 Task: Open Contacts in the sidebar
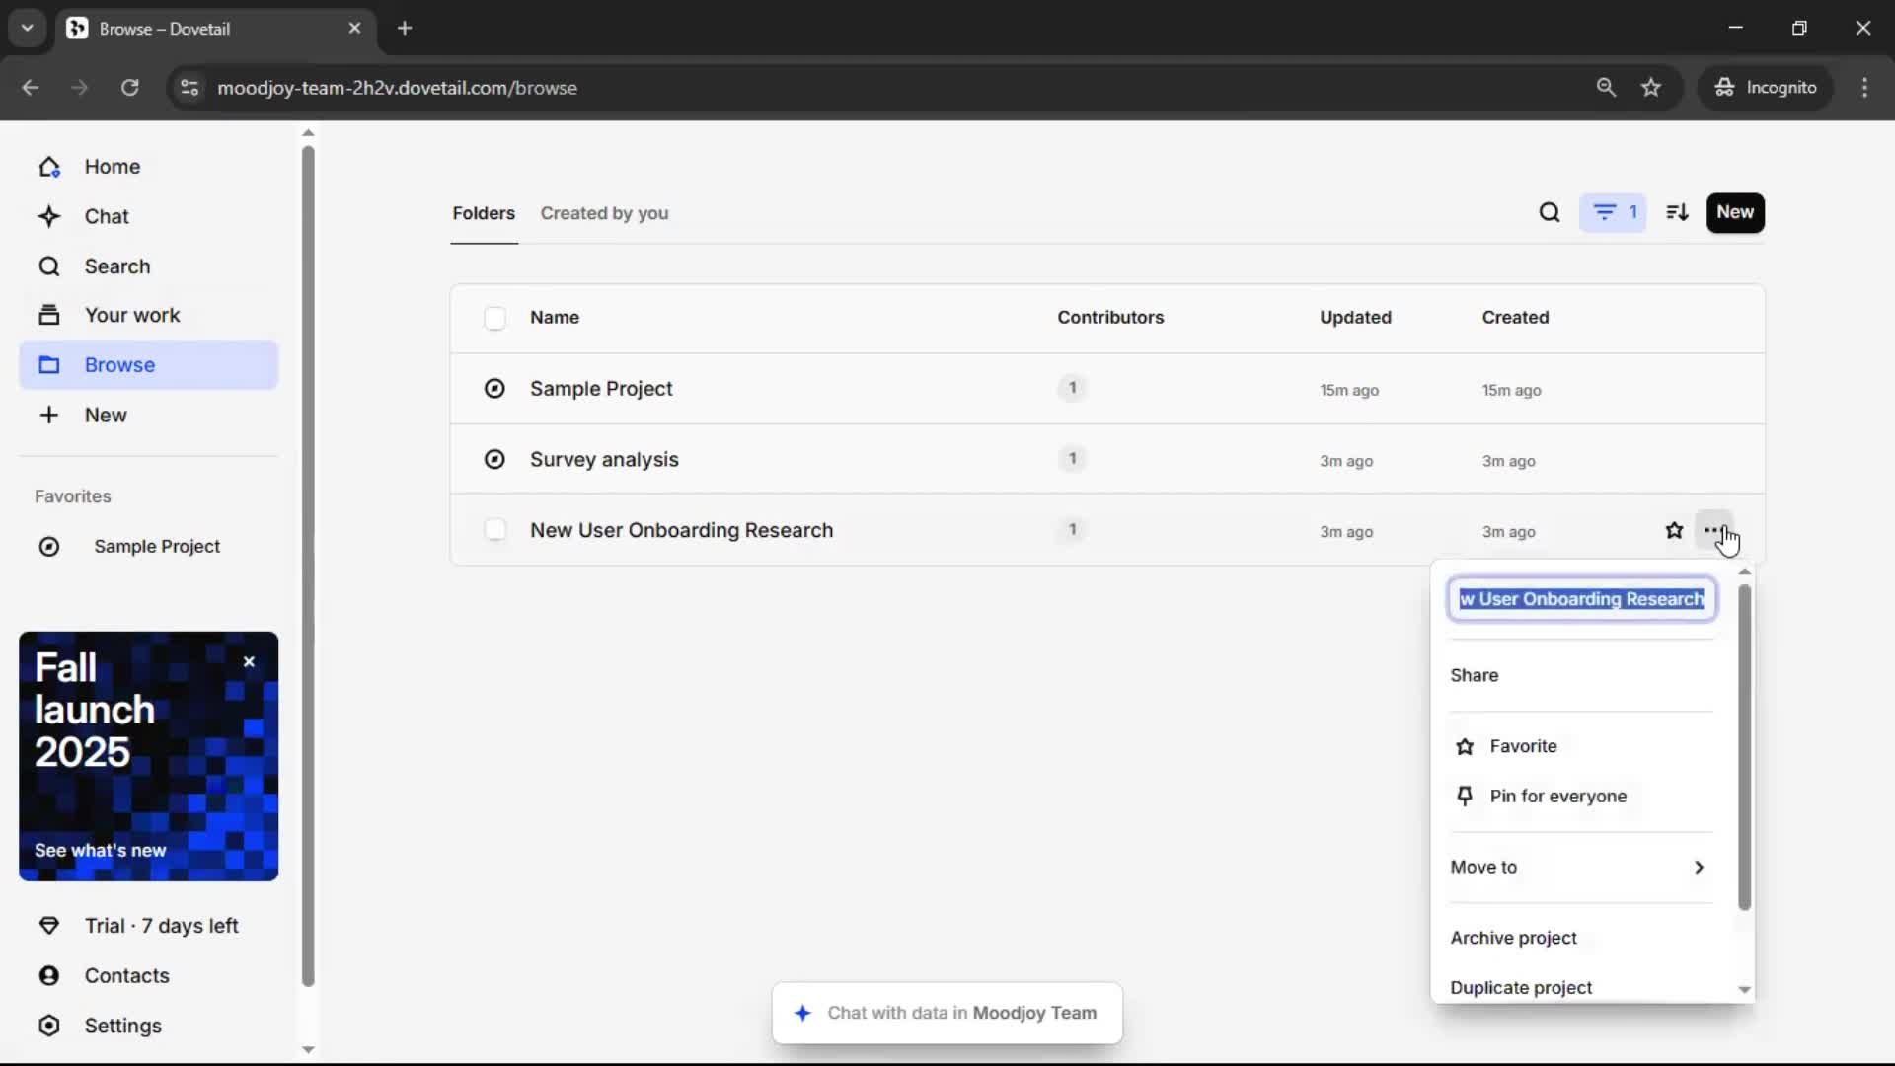click(x=126, y=975)
